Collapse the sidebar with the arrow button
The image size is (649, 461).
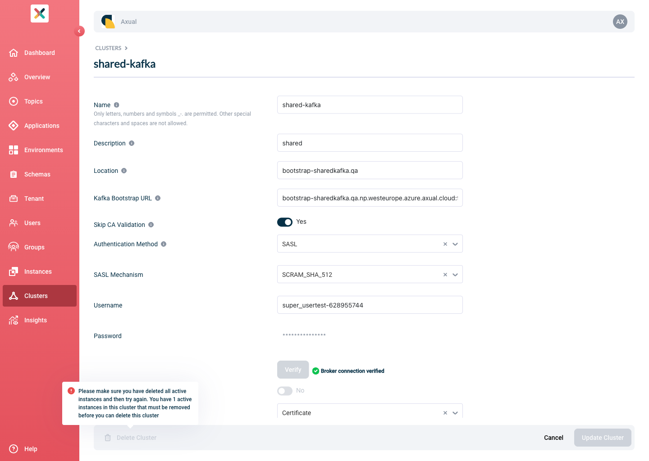point(79,31)
